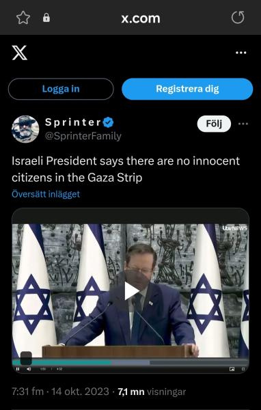Follow Sprinter with the Följ button
The width and height of the screenshot is (261, 410).
[214, 124]
